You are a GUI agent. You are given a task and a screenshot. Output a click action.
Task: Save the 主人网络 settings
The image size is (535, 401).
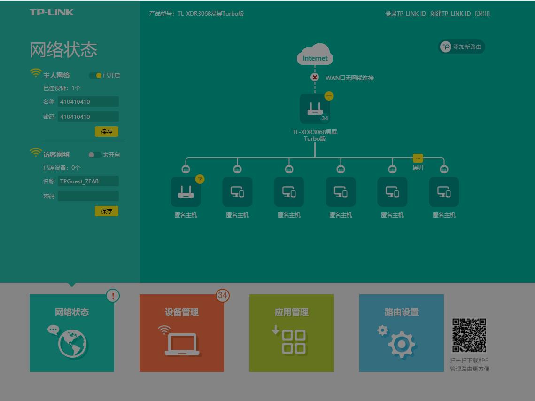tap(107, 132)
